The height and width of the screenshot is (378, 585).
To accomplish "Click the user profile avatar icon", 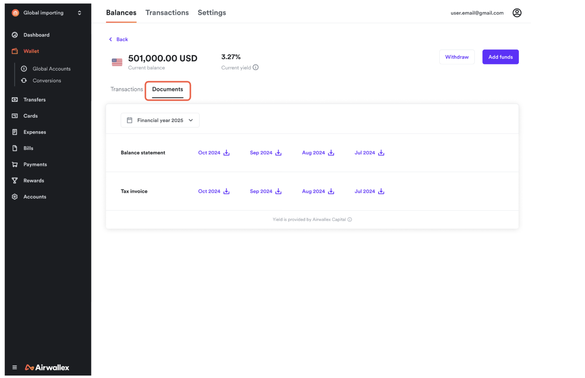I will 517,13.
